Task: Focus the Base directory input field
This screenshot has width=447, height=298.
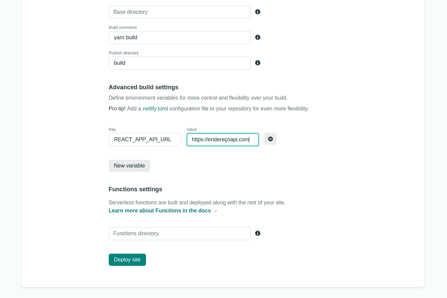Action: point(180,12)
